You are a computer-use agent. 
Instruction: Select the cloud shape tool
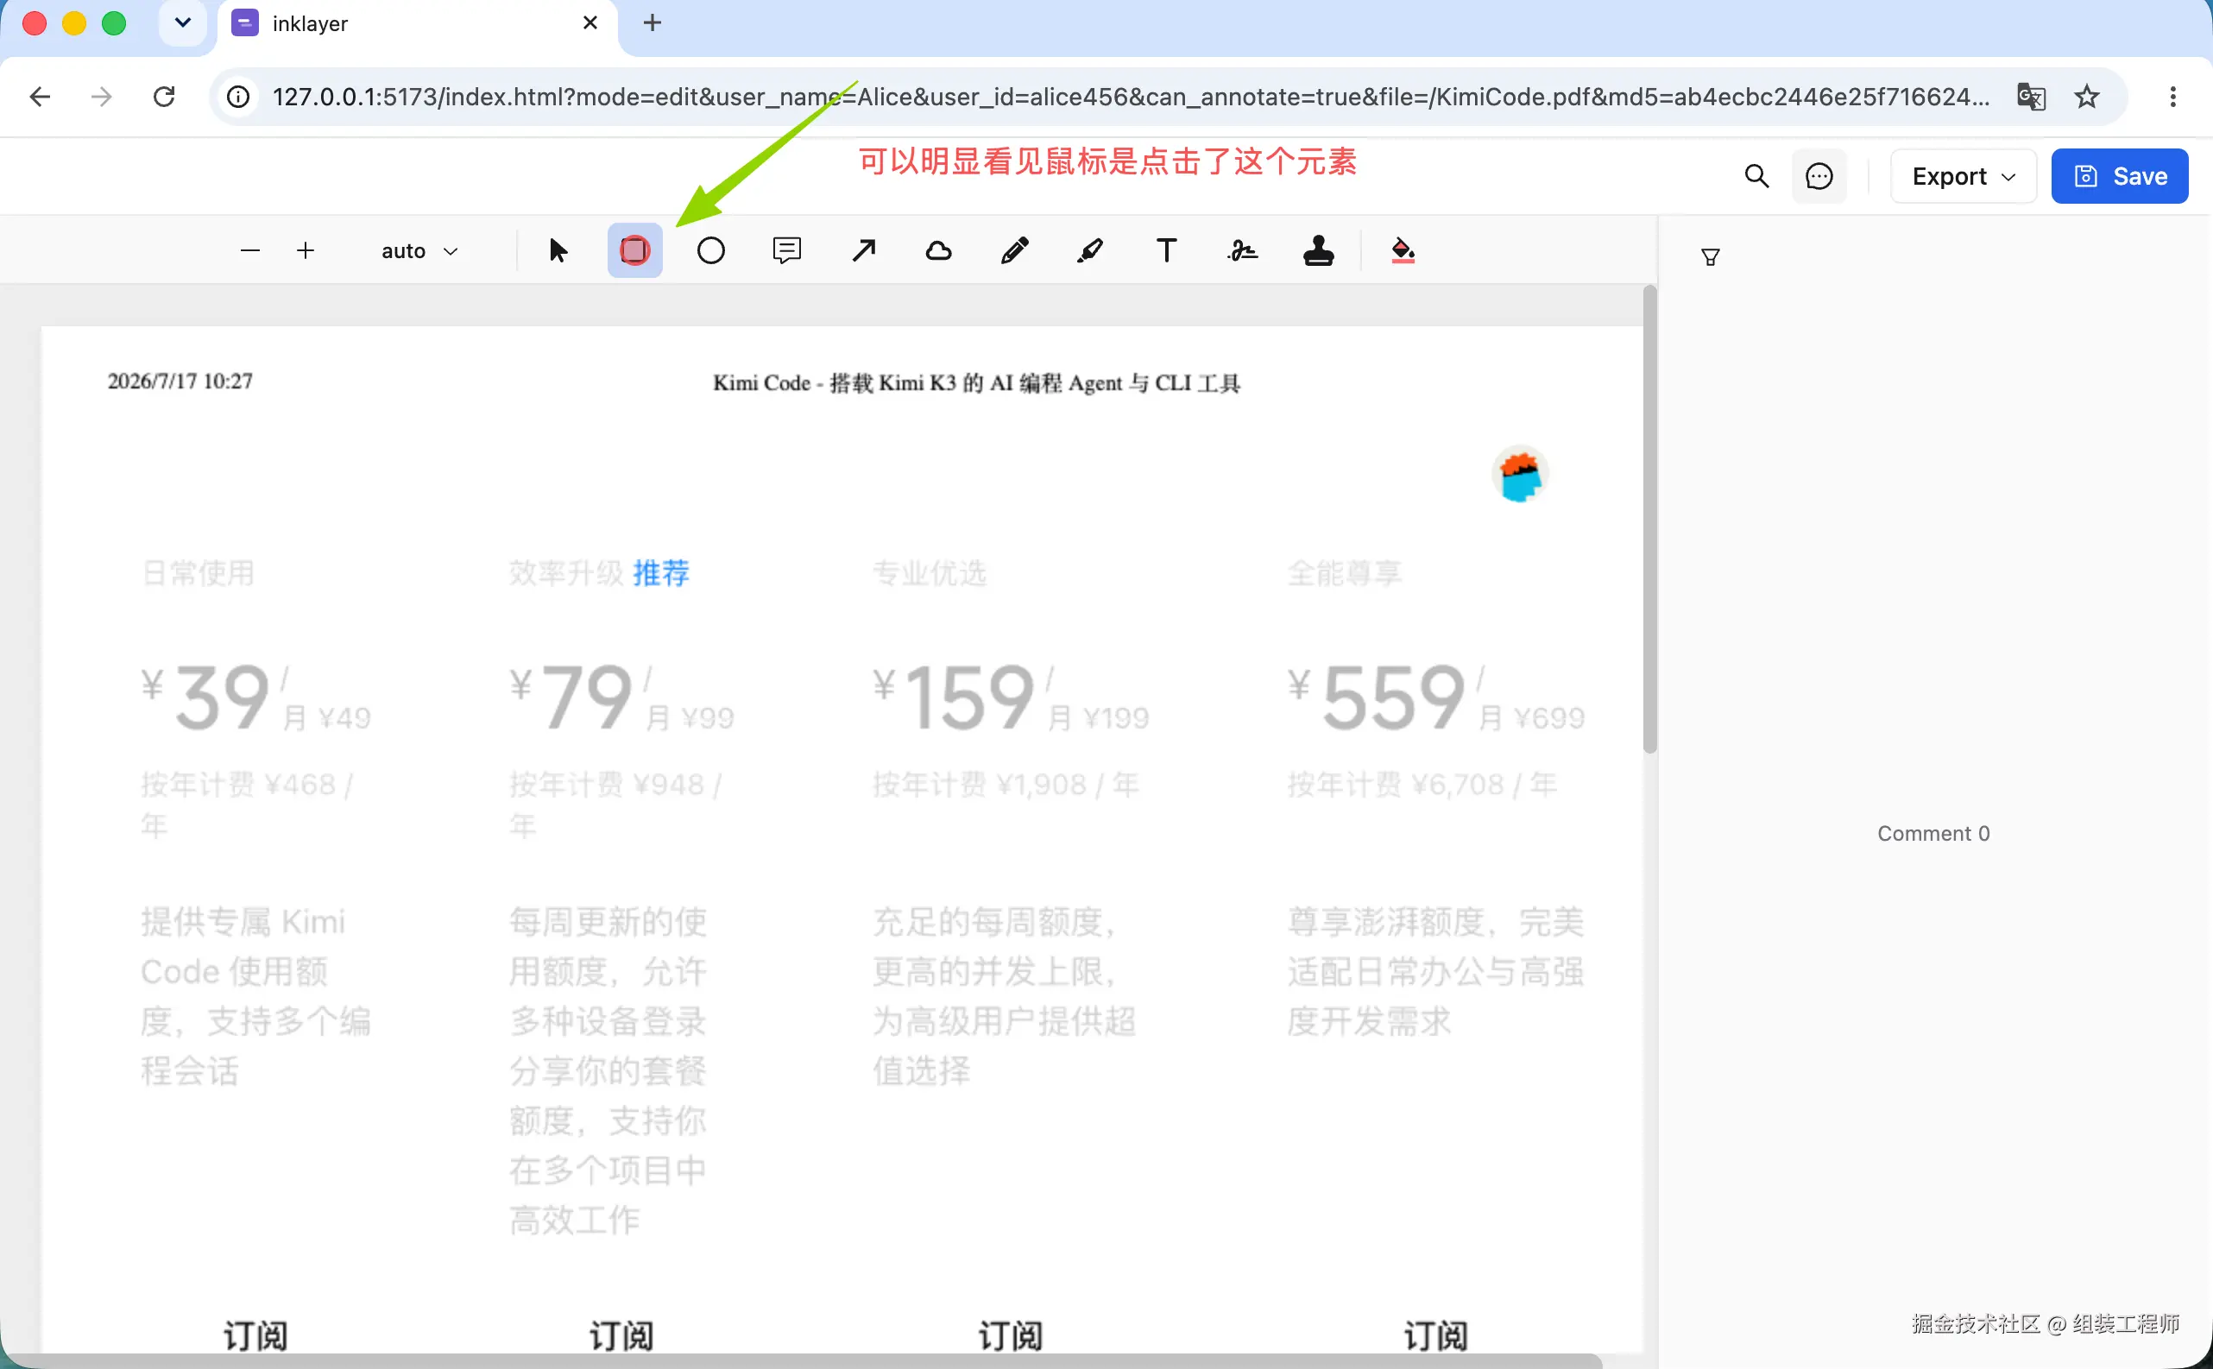938,251
